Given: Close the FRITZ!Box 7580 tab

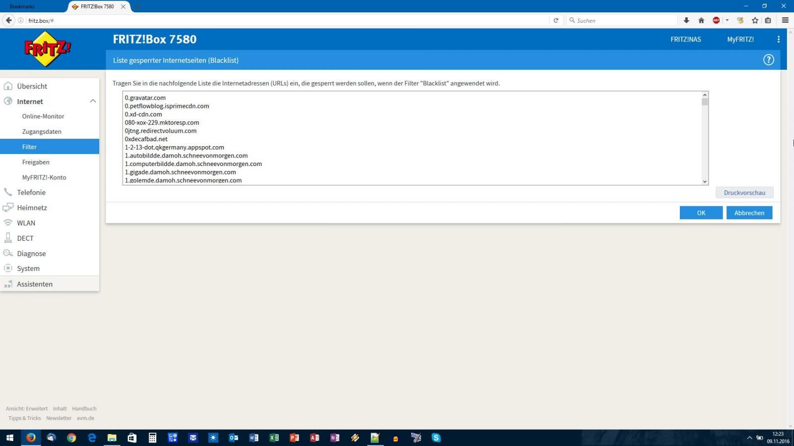Looking at the screenshot, I should tap(123, 6).
